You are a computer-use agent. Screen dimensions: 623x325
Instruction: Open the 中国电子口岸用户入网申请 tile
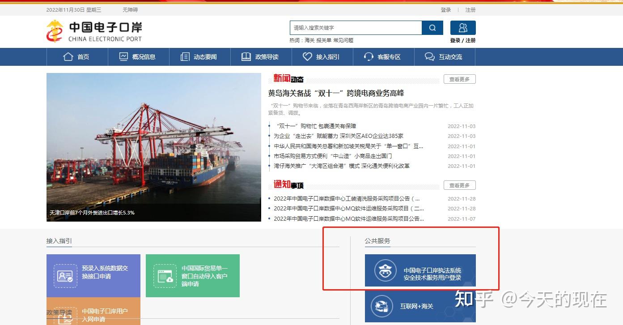pos(93,312)
